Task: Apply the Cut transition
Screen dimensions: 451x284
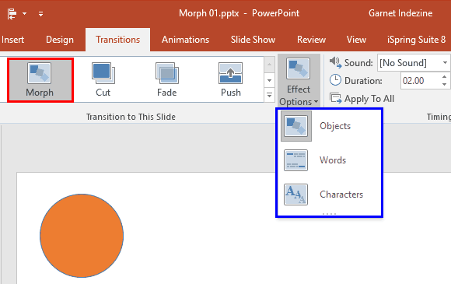Action: coord(103,79)
